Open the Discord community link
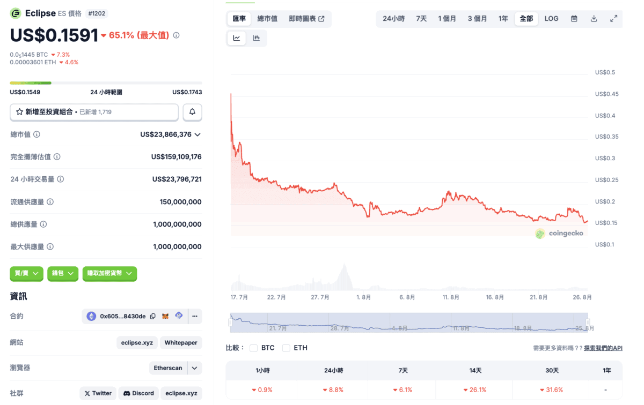This screenshot has height=405, width=644. (138, 393)
